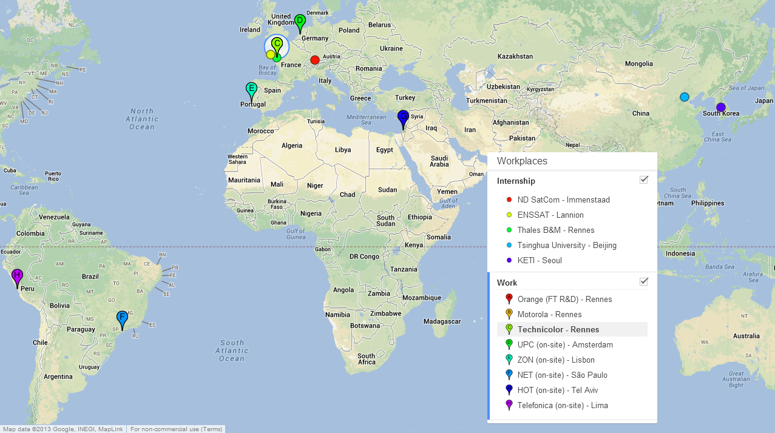Click light blue dot marker near Beijing
Screen dimensions: 775x433
point(685,97)
